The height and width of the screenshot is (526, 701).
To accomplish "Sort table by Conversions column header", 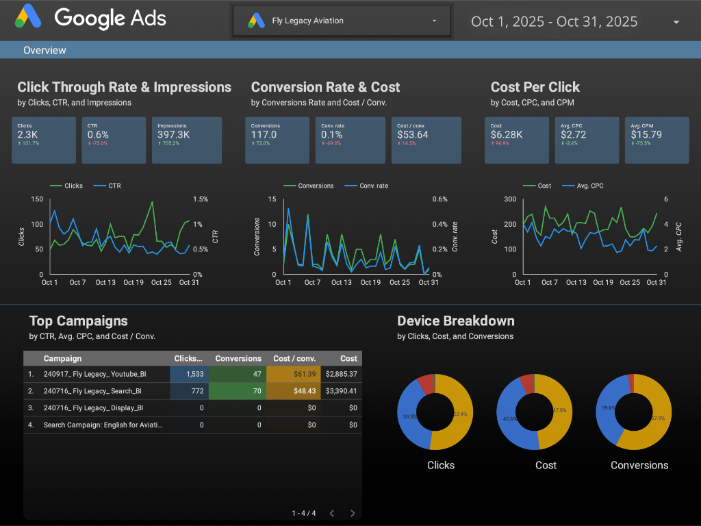I will click(x=238, y=358).
